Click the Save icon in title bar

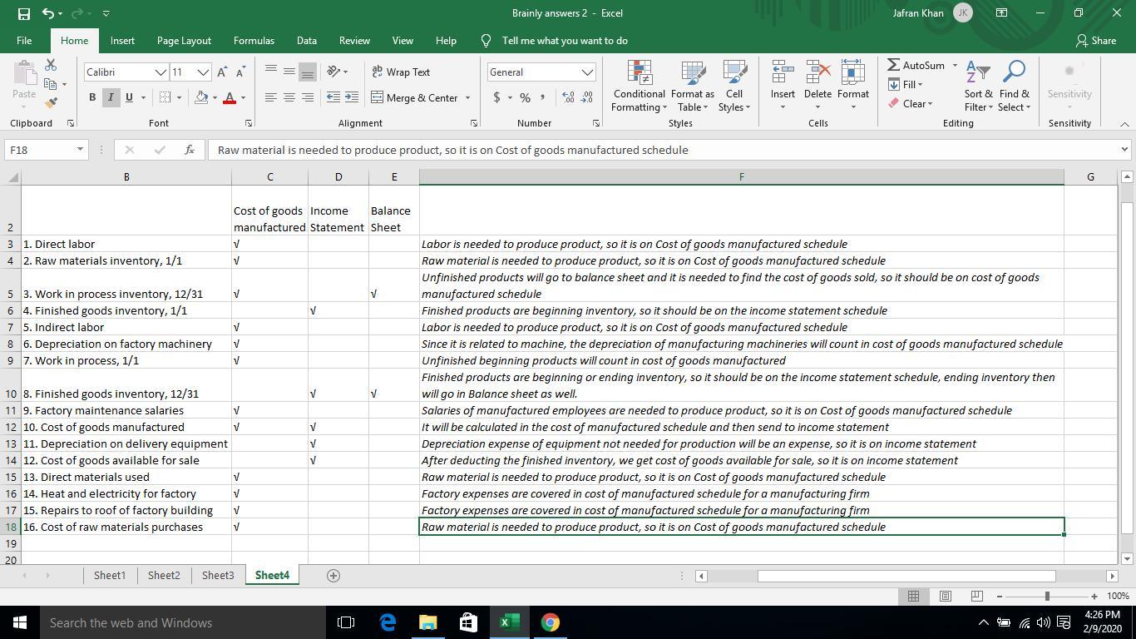pyautogui.click(x=23, y=13)
